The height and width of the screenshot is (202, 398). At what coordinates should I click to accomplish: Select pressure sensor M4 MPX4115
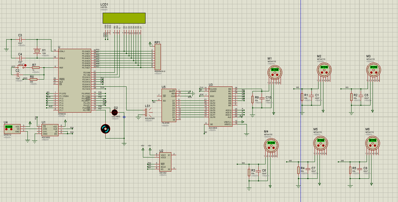[271, 145]
